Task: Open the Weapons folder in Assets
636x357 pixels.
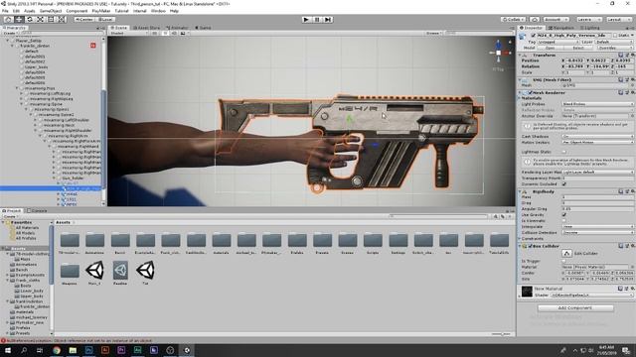Action: (x=70, y=271)
